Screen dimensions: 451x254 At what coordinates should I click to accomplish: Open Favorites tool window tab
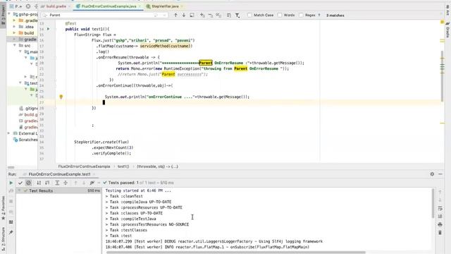(x=3, y=208)
